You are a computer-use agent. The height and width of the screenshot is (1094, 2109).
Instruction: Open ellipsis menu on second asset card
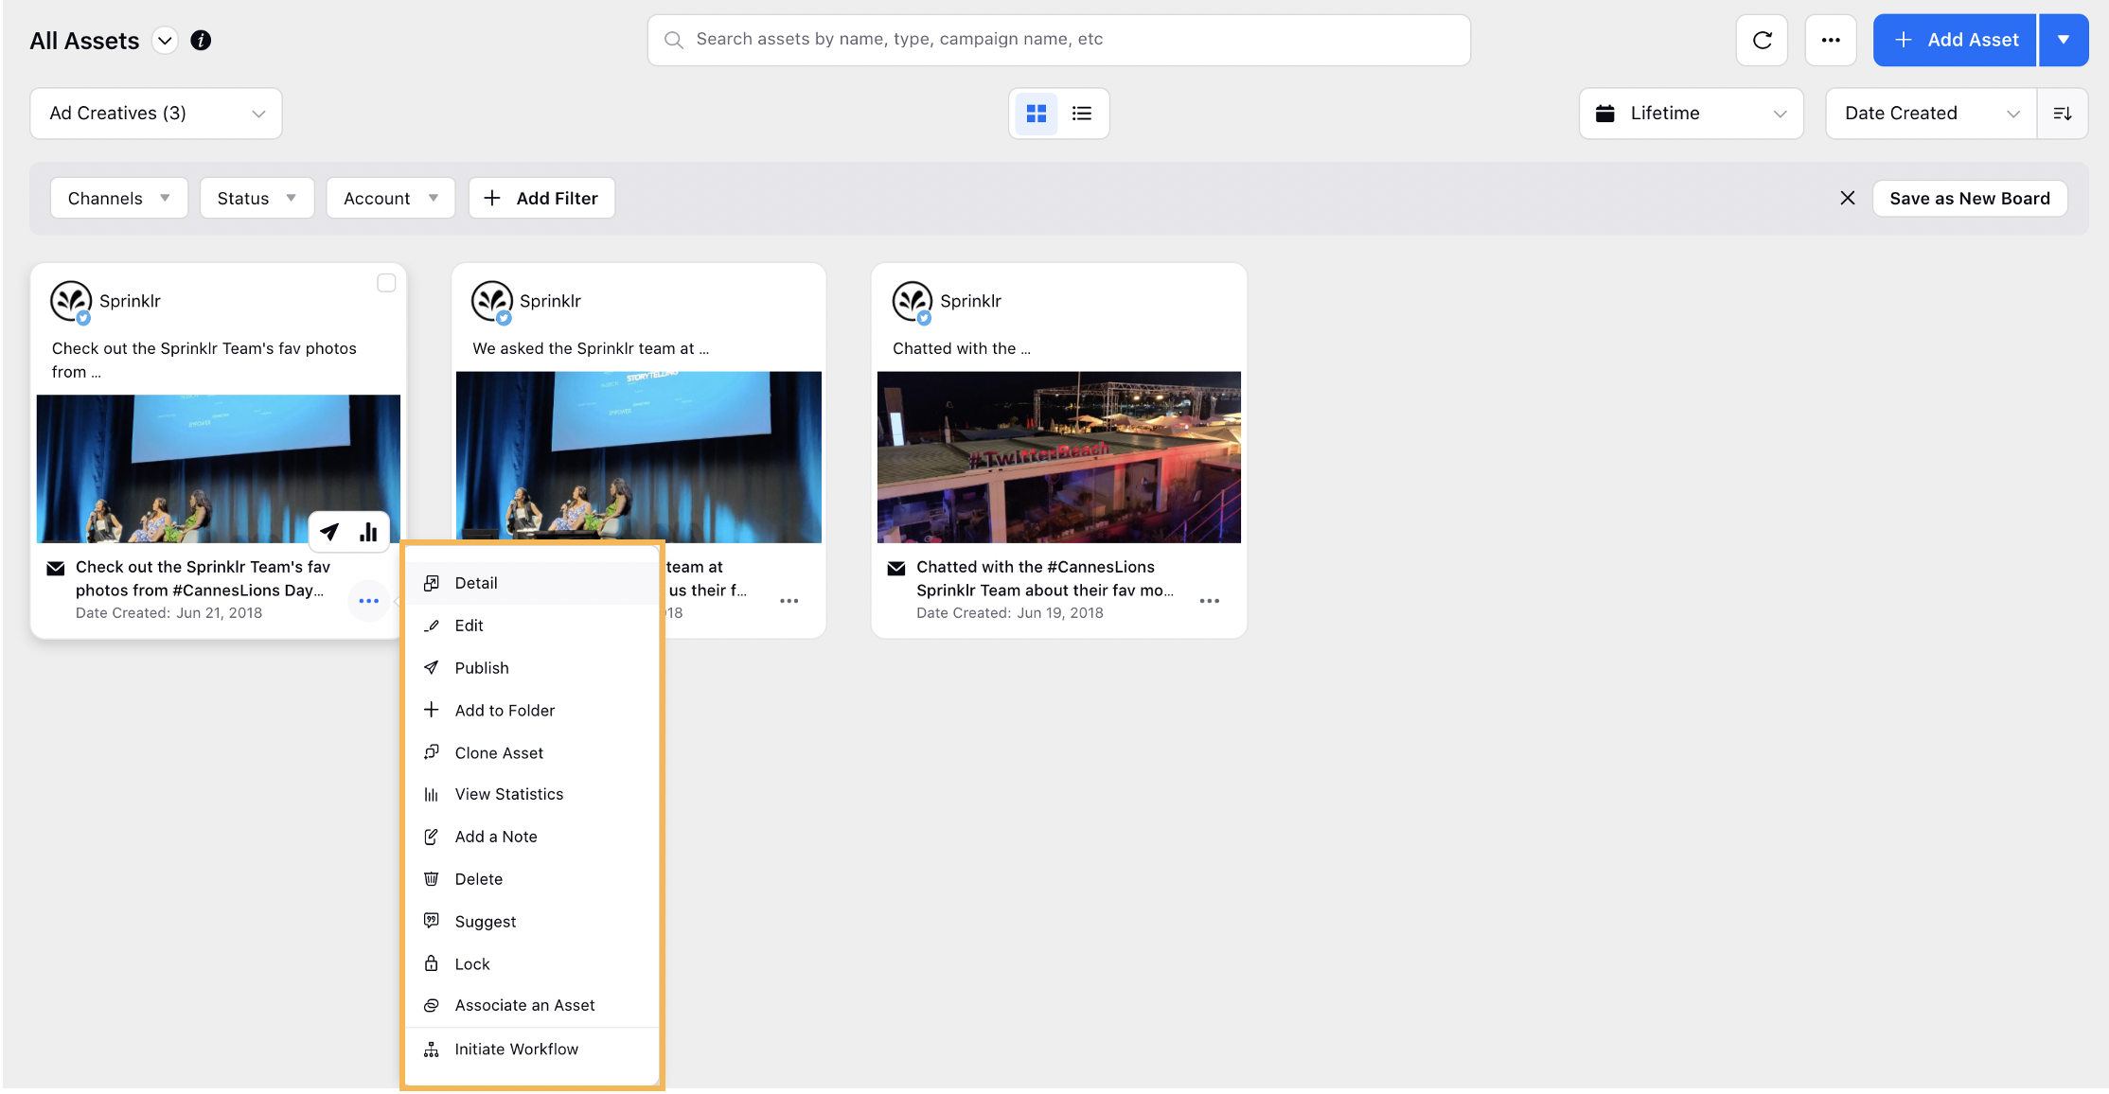[789, 601]
